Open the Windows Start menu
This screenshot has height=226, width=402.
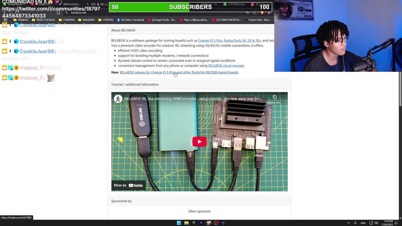tap(179, 223)
